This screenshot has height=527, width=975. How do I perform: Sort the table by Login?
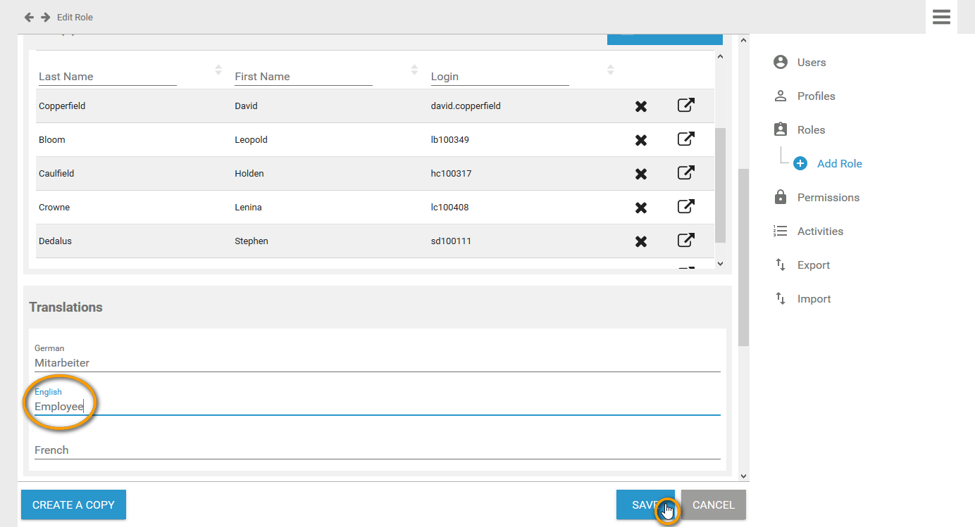click(x=610, y=70)
